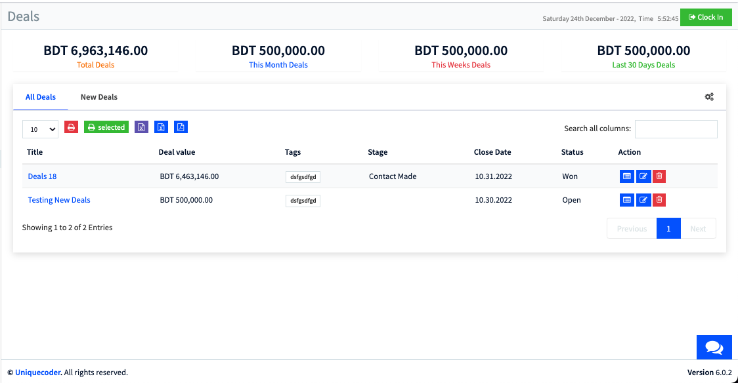Open the Testing New Deals link
Screen dimensions: 738x383
59,200
